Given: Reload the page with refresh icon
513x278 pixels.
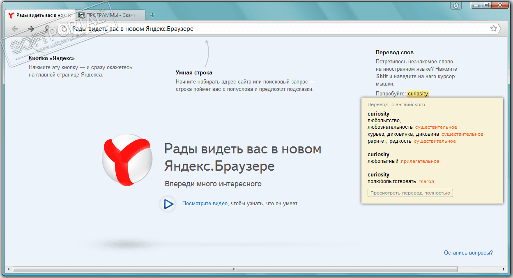Looking at the screenshot, I should pos(64,29).
